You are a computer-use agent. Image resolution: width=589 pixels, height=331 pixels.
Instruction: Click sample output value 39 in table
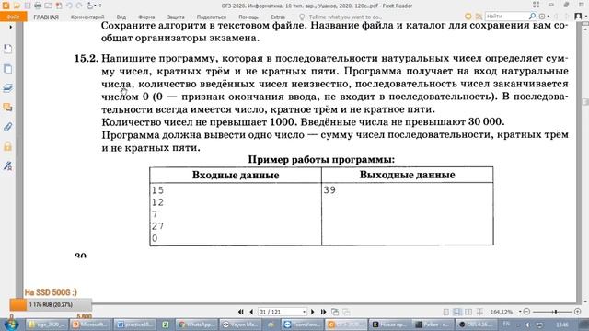pyautogui.click(x=329, y=190)
